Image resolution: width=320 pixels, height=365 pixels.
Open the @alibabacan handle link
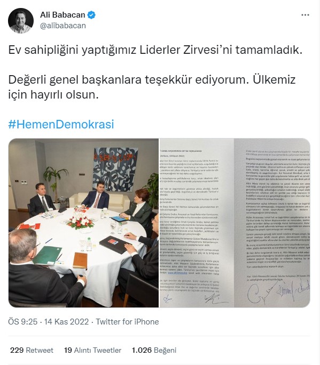point(63,26)
